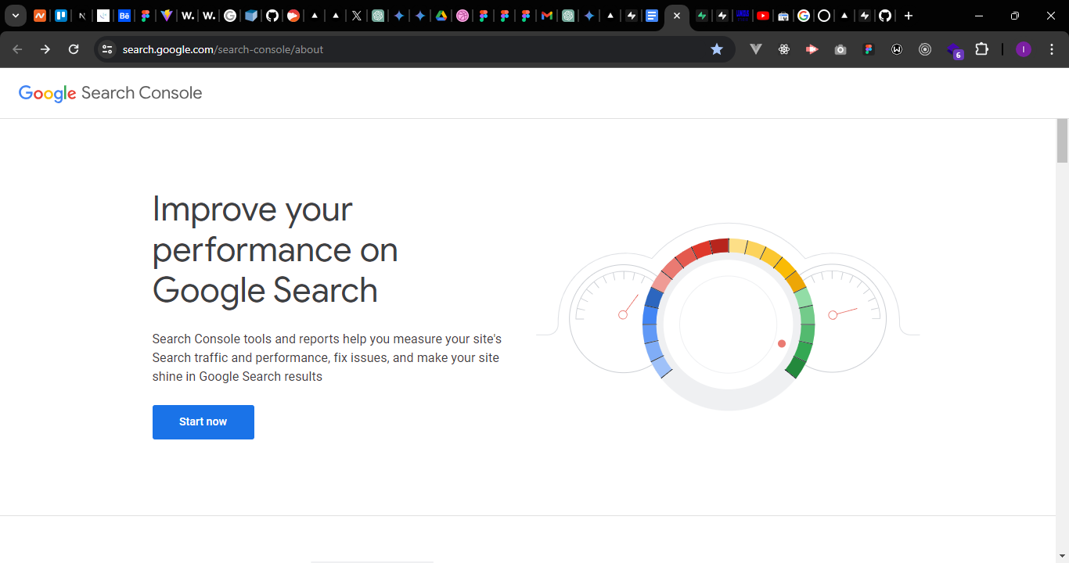Open the Google Docs tab
Viewport: 1069px width, 563px height.
click(652, 16)
